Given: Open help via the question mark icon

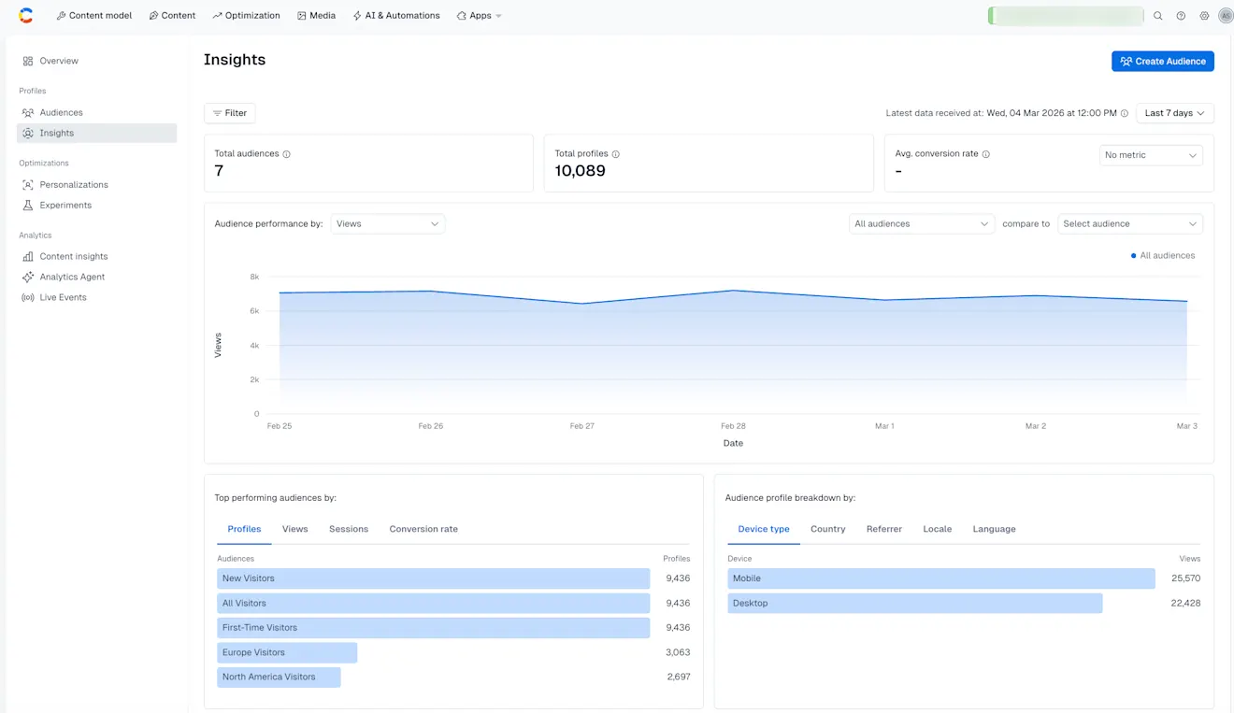Looking at the screenshot, I should [x=1181, y=15].
